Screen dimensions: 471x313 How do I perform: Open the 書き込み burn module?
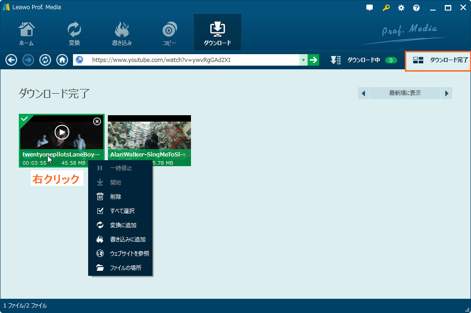122,34
